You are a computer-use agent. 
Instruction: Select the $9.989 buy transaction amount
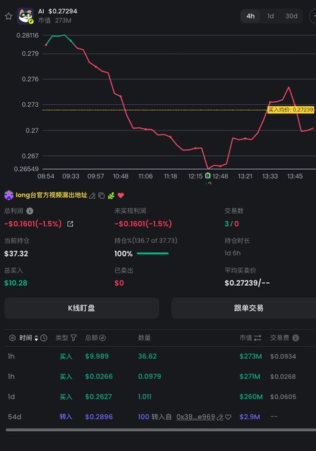point(97,356)
